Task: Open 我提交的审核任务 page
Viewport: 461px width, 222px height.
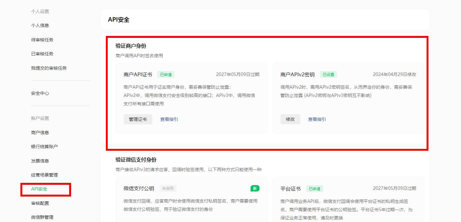Action: [x=49, y=68]
